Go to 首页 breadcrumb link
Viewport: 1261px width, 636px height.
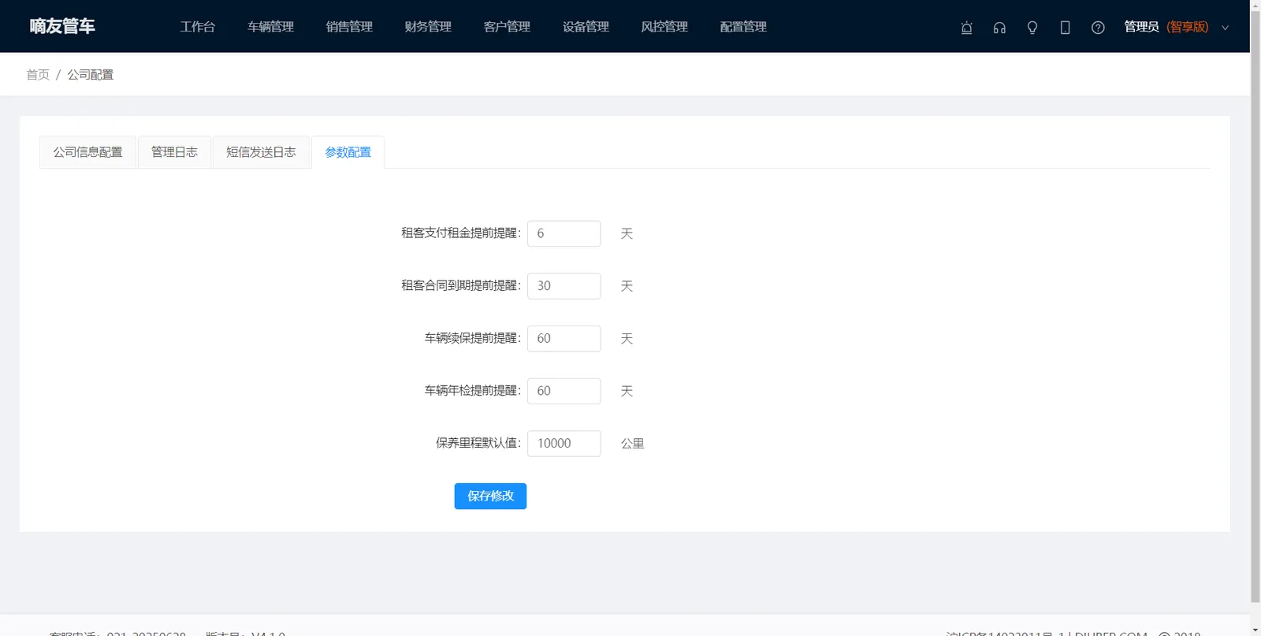coord(38,75)
